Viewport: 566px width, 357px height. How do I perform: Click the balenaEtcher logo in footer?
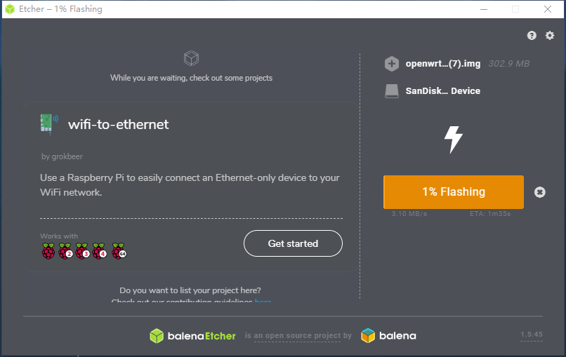[x=193, y=336]
